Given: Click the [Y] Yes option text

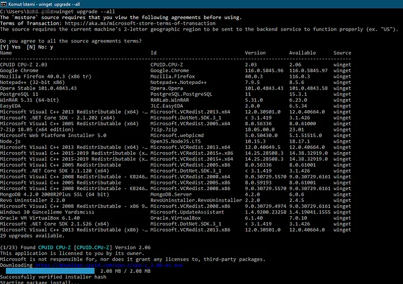Looking at the screenshot, I should tap(11, 47).
